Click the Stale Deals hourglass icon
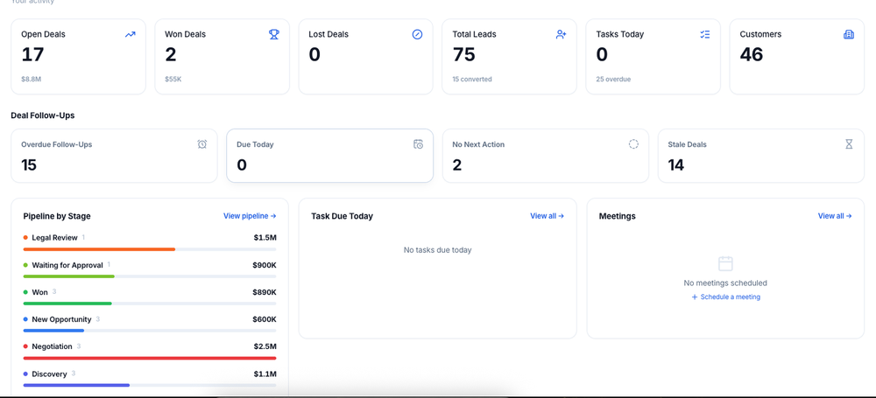876x398 pixels. (x=849, y=144)
